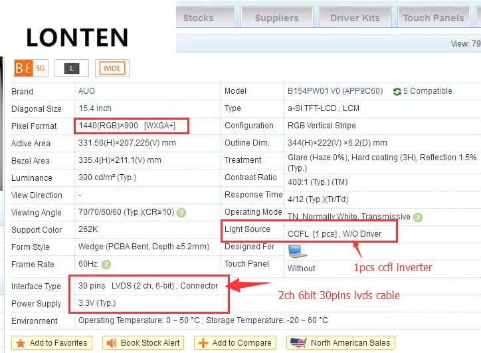Select the Touch Panels tab
Viewport: 481px width, 353px height.
point(433,18)
